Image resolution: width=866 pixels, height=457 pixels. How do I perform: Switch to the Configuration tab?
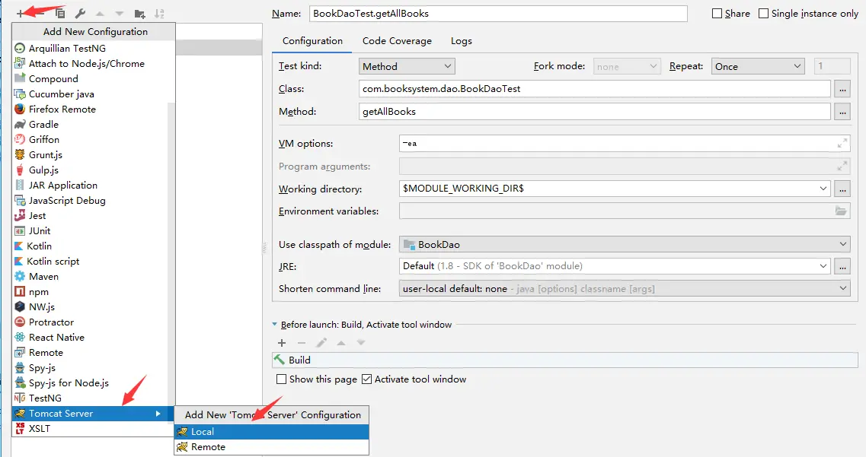pyautogui.click(x=312, y=41)
